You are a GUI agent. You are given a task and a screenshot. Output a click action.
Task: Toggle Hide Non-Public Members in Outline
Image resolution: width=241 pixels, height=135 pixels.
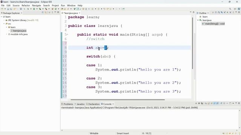tap(227, 12)
